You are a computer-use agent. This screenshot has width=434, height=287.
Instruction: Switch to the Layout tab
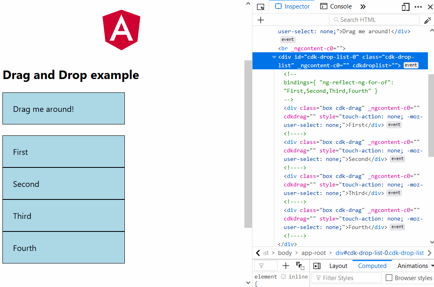click(x=338, y=266)
